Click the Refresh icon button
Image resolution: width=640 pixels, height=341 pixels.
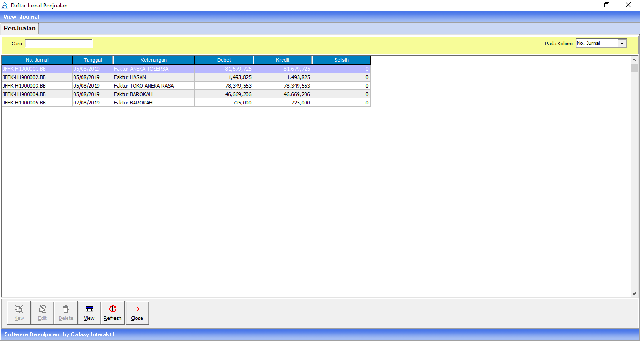[x=112, y=313]
